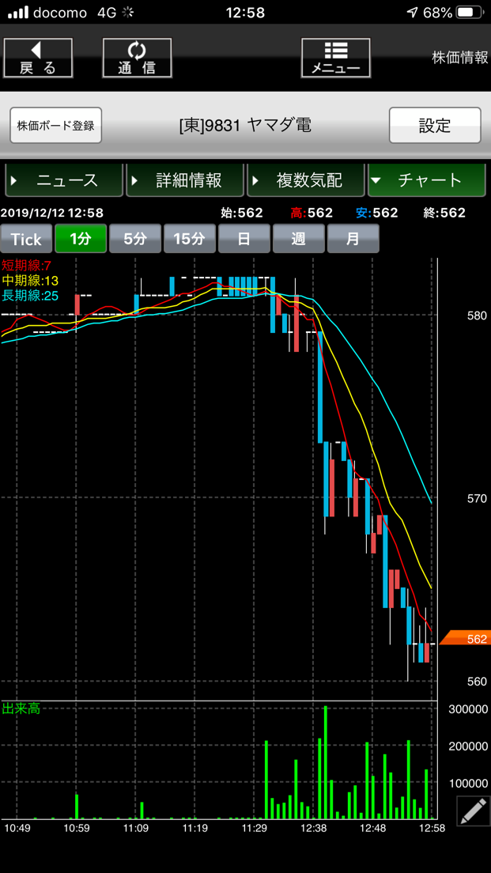
Task: Tap the 12:48 time axis label
Action: [372, 829]
